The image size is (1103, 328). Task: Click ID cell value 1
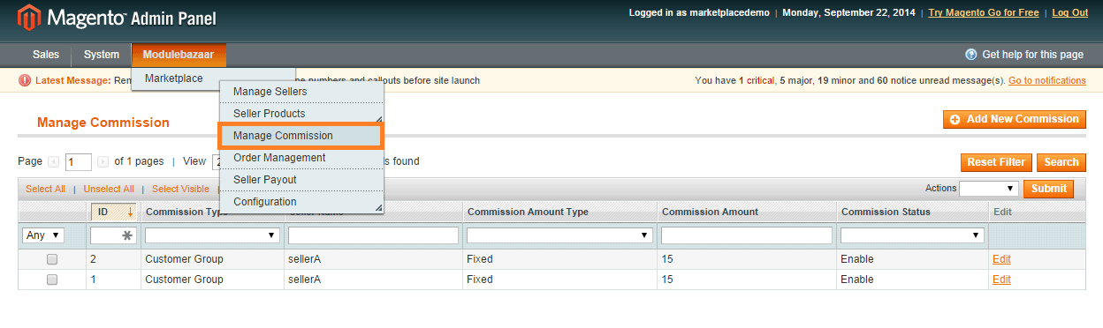click(x=93, y=280)
